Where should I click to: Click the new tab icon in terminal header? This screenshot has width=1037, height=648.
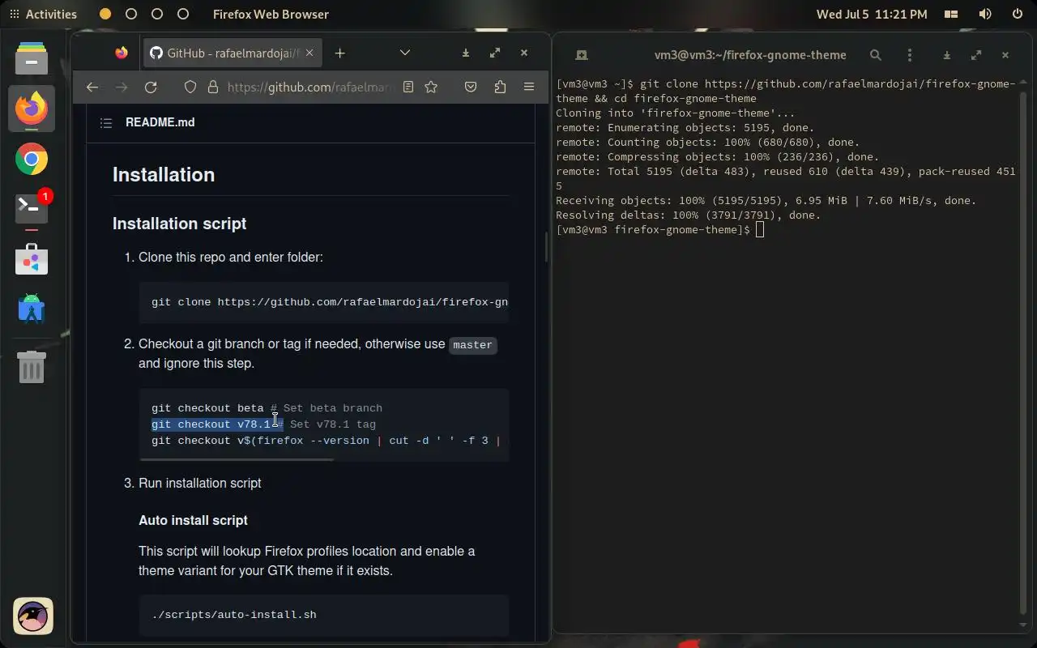tap(581, 55)
